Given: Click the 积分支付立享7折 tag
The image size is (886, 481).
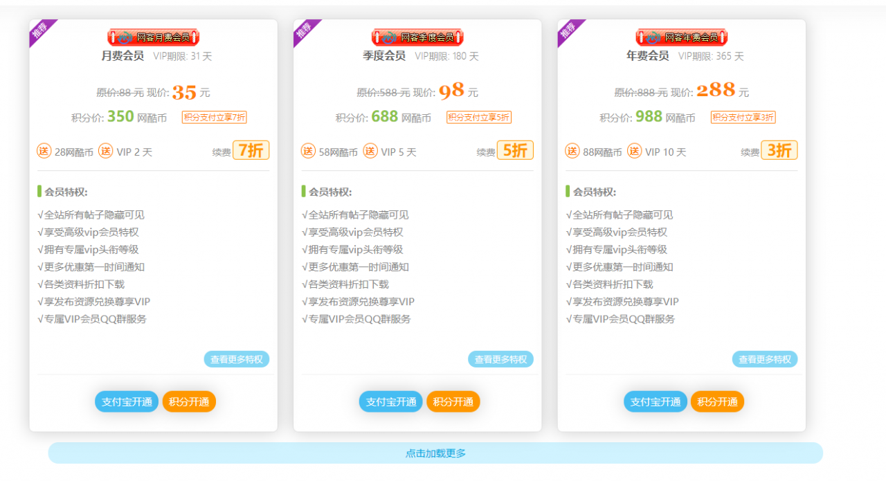Looking at the screenshot, I should click(x=215, y=118).
